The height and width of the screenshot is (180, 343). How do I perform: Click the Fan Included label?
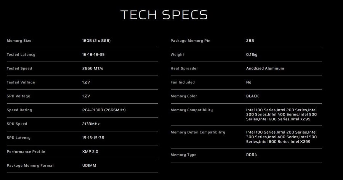tap(183, 82)
